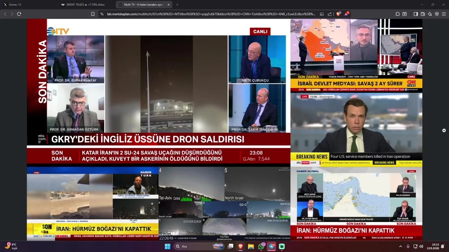Open Leo AI sparkle icon
Viewport: 449px width, 252px height.
pyautogui.click(x=430, y=14)
